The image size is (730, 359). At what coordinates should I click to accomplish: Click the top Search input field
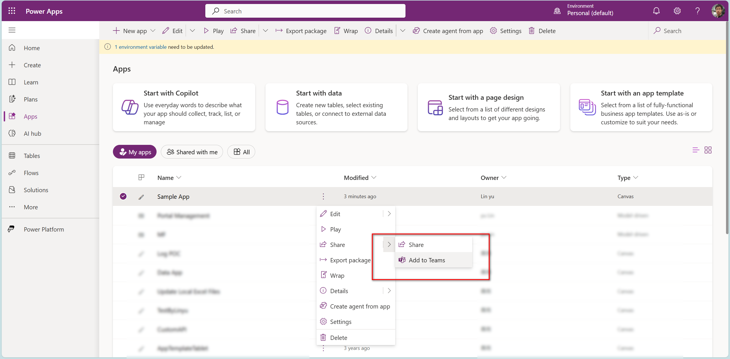(305, 11)
